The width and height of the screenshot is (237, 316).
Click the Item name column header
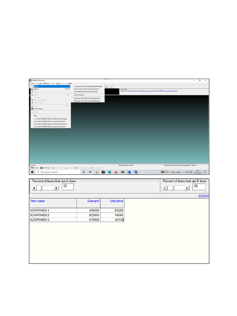[x=53, y=203]
